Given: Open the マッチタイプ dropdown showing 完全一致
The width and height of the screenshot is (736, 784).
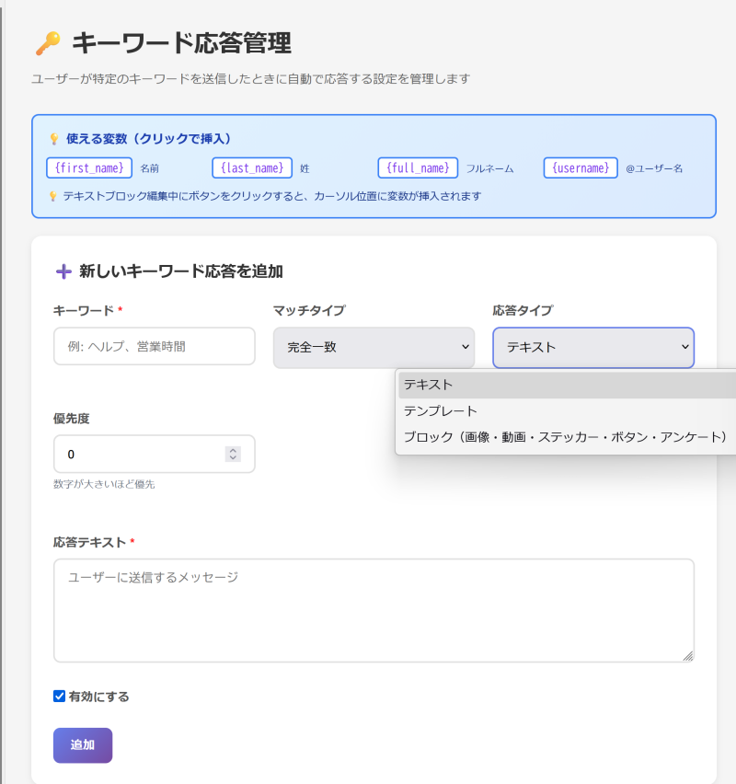Looking at the screenshot, I should [x=374, y=347].
